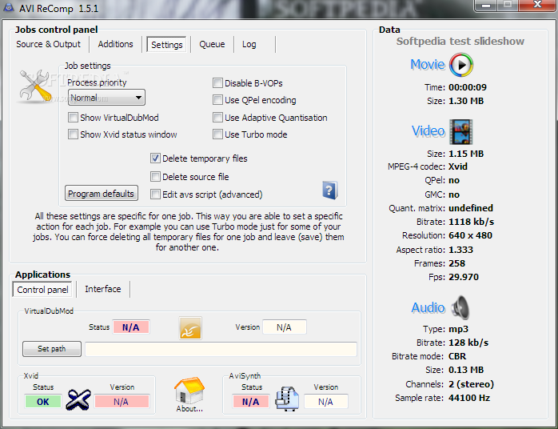Click Set path for VirtualDubMod

point(52,349)
